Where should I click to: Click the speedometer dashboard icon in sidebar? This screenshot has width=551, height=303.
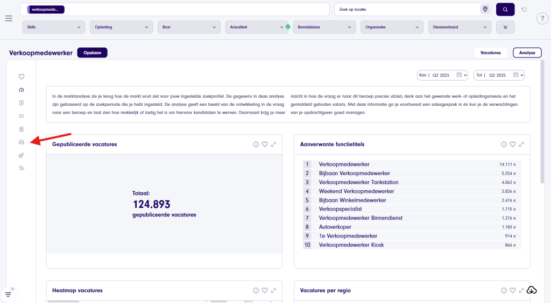[22, 90]
